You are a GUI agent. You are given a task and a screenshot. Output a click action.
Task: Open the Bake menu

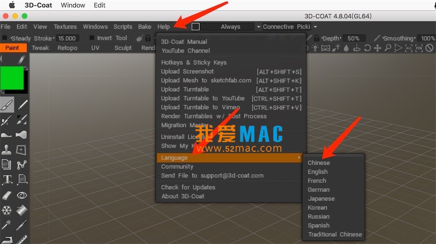pos(145,27)
